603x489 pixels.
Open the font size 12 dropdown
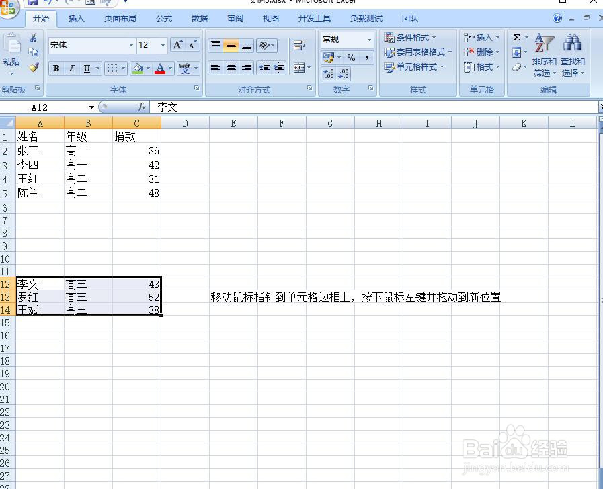coord(163,45)
